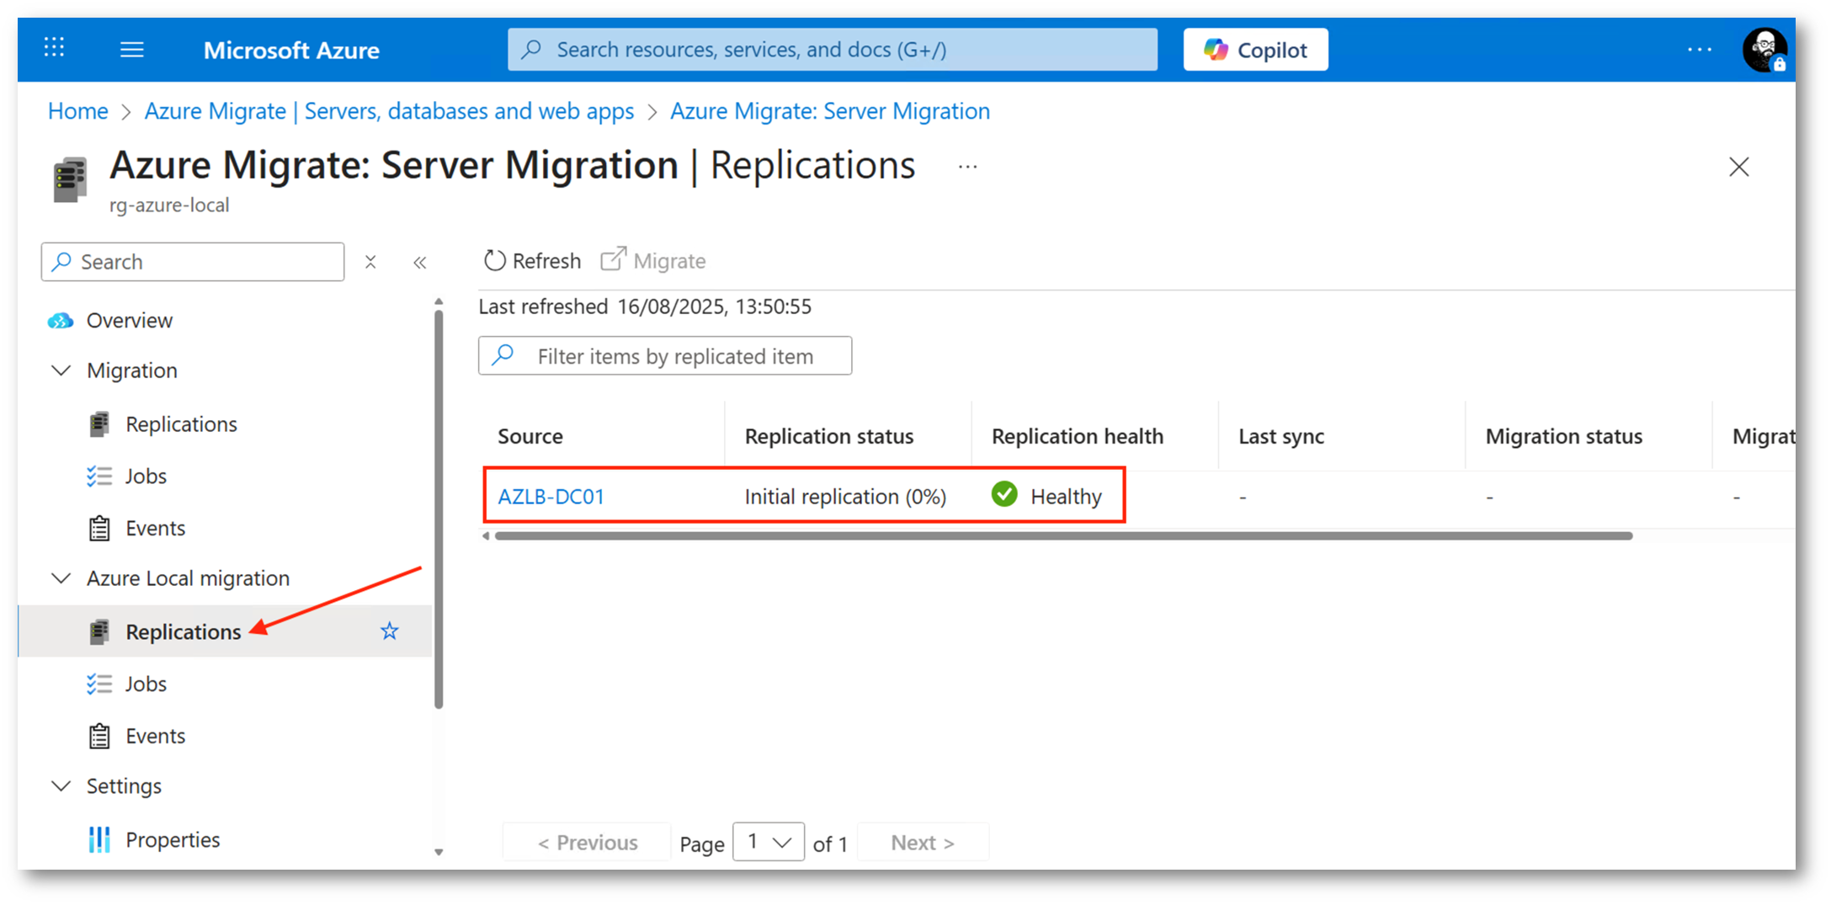Collapse the sidebar with double-chevron icon
This screenshot has height=905, width=1831.
[420, 263]
